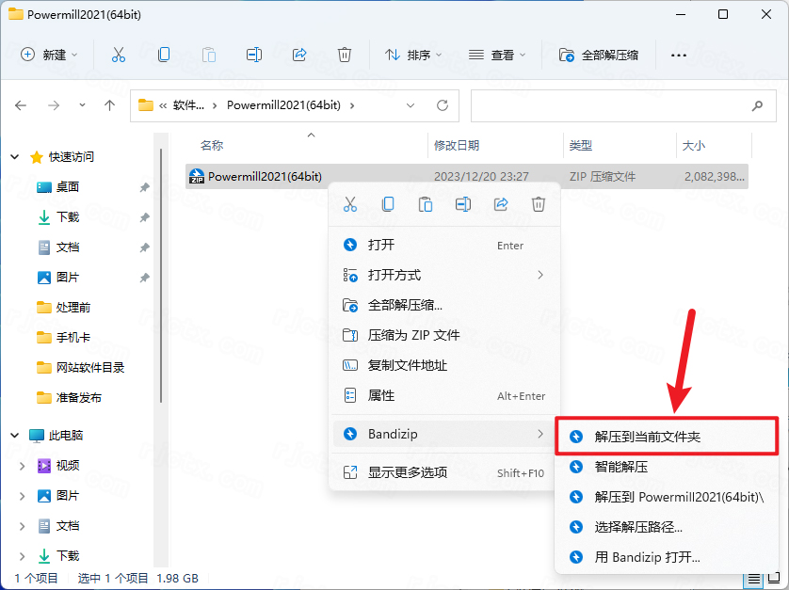This screenshot has width=789, height=590.
Task: Click the Rename icon in the context menu
Action: pyautogui.click(x=463, y=204)
